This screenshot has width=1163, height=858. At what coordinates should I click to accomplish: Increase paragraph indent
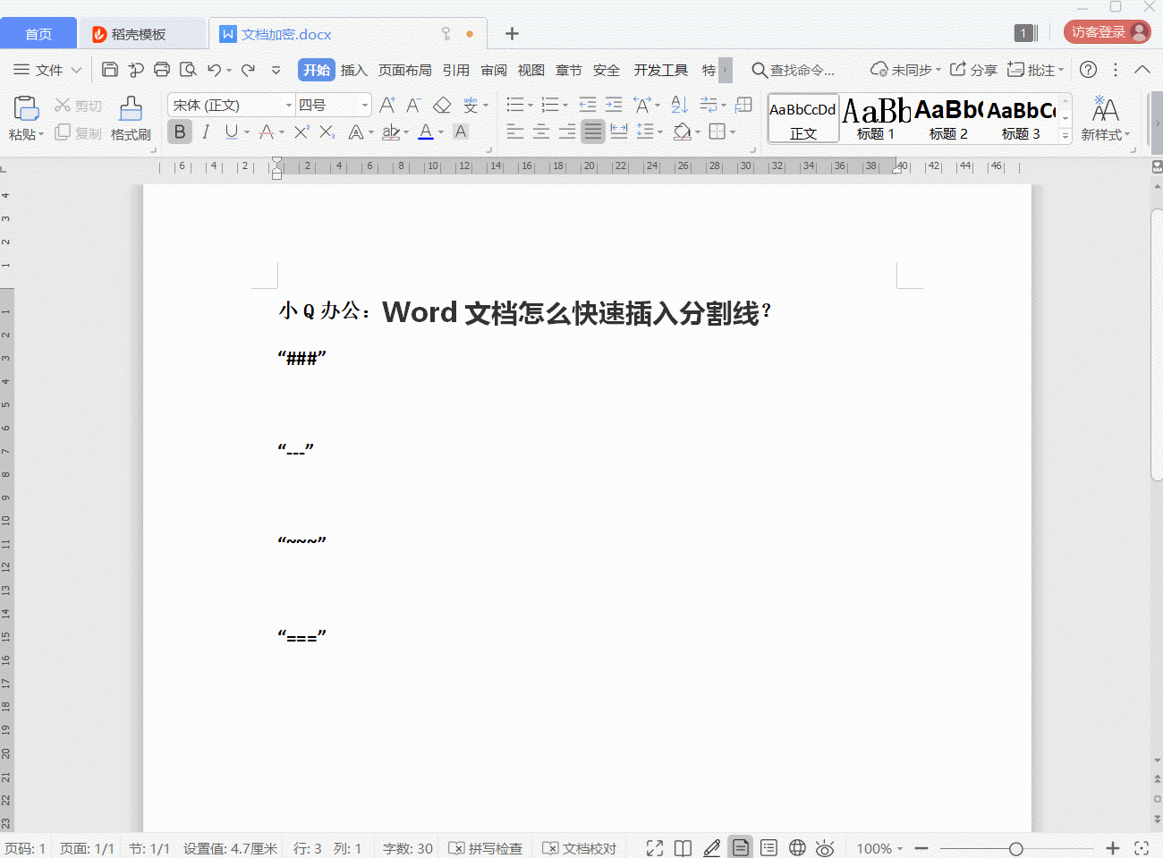point(614,105)
